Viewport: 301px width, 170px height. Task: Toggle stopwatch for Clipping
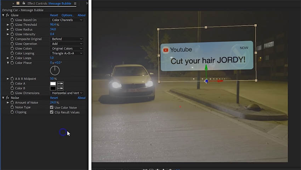click(x=12, y=112)
